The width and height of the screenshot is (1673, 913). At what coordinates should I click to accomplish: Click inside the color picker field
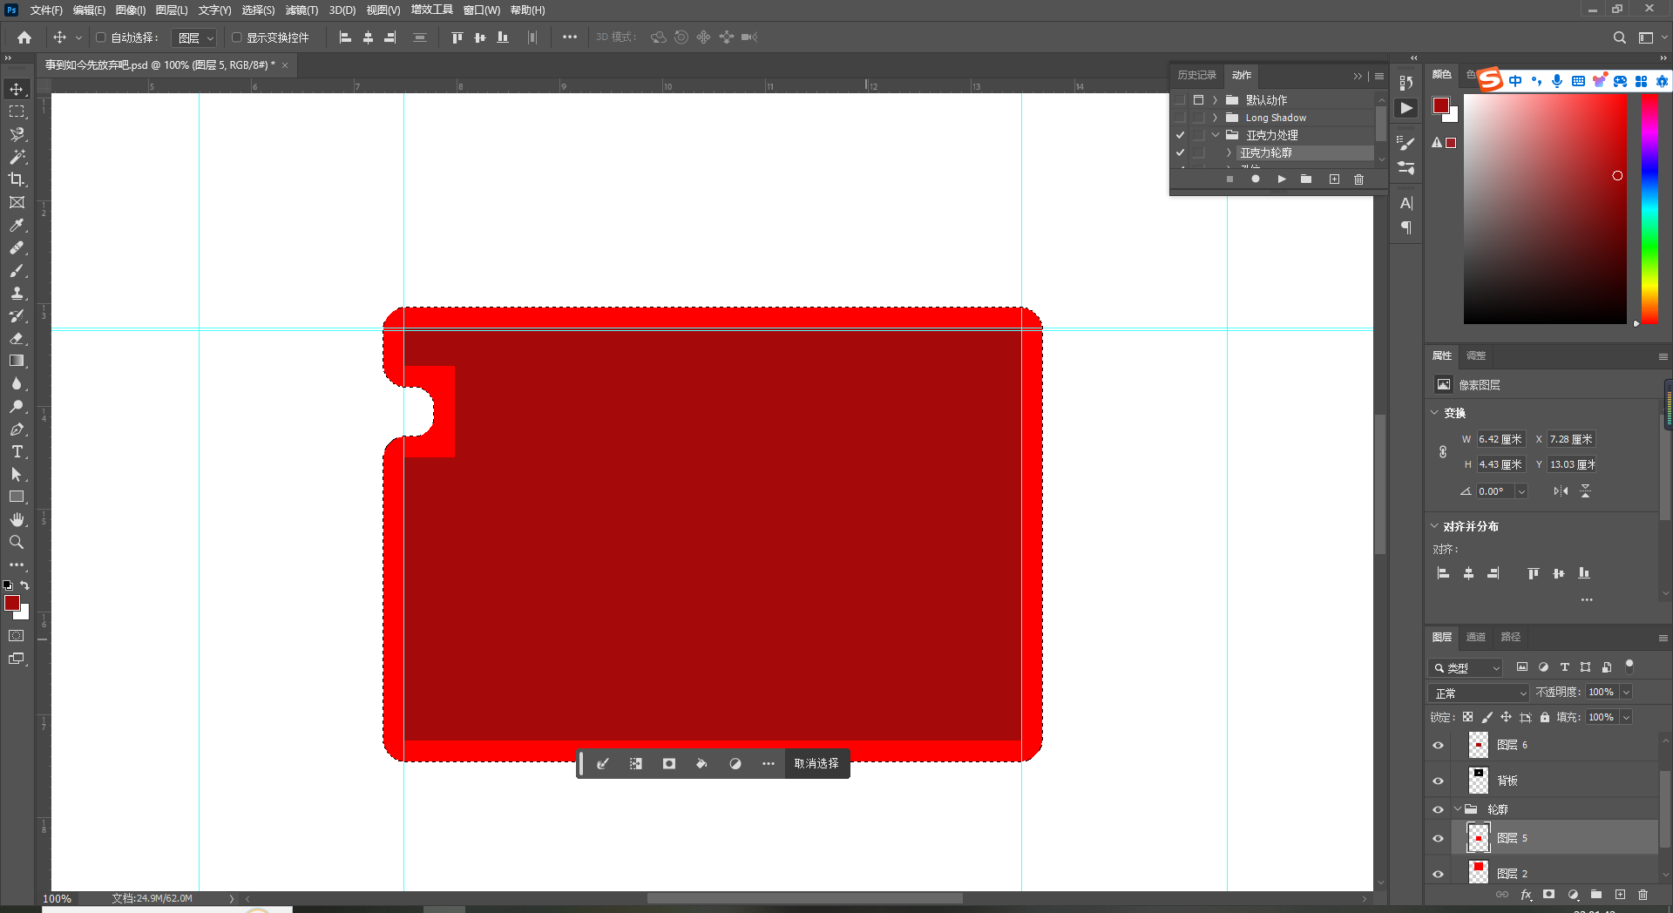click(1545, 208)
